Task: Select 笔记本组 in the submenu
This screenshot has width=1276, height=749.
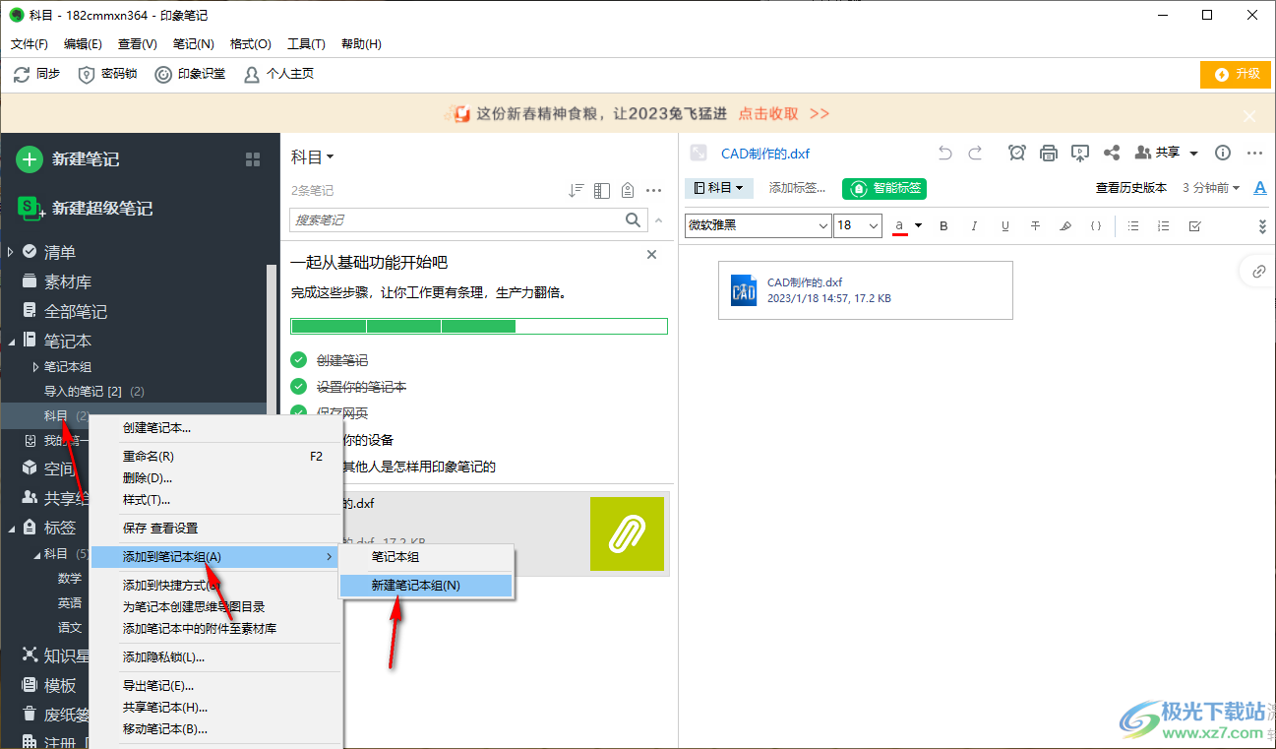Action: pos(395,557)
